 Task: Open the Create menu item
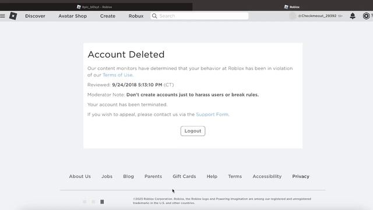[107, 16]
